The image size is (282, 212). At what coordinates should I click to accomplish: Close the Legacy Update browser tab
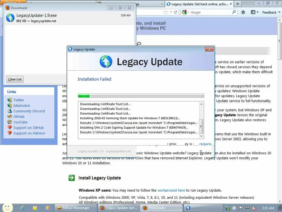[x=231, y=4]
